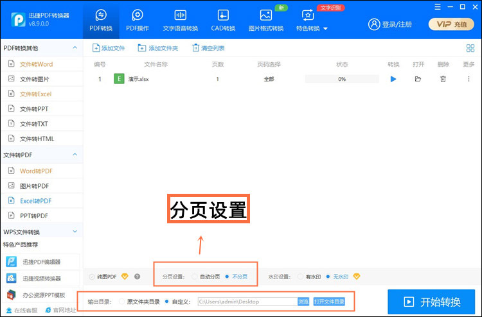This screenshot has height=317, width=482.
Task: Click the green Excel file icon of 演示.xlsx
Action: pyautogui.click(x=119, y=79)
